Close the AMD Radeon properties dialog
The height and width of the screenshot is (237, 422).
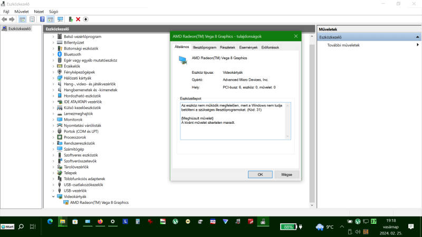click(x=296, y=36)
